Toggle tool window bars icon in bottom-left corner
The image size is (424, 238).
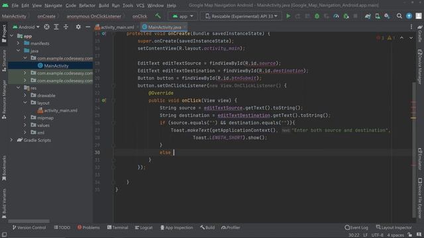(x=4, y=235)
